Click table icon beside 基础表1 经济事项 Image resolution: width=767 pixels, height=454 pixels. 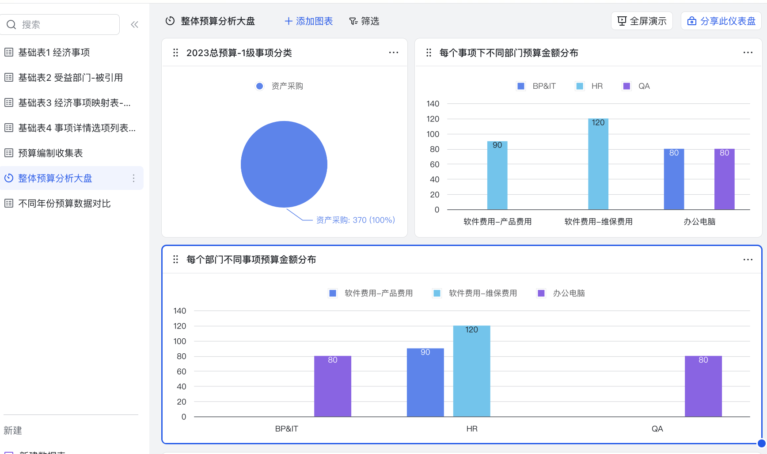click(x=9, y=52)
